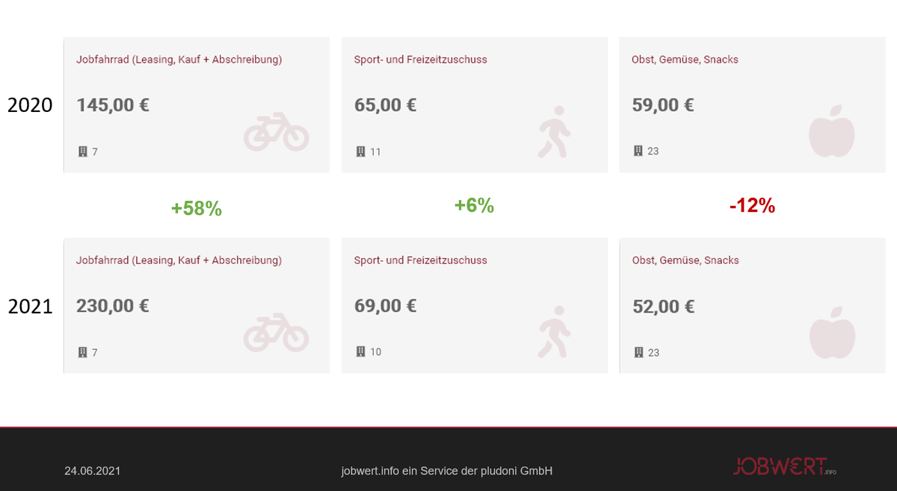897x491 pixels.
Task: Open the 2021 Sport- und Freizeitzuschuss title
Action: pyautogui.click(x=420, y=260)
